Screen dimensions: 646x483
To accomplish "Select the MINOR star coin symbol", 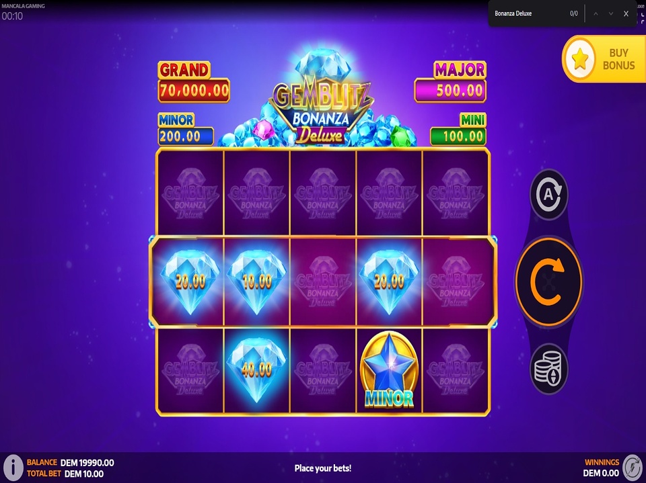I will pyautogui.click(x=389, y=371).
